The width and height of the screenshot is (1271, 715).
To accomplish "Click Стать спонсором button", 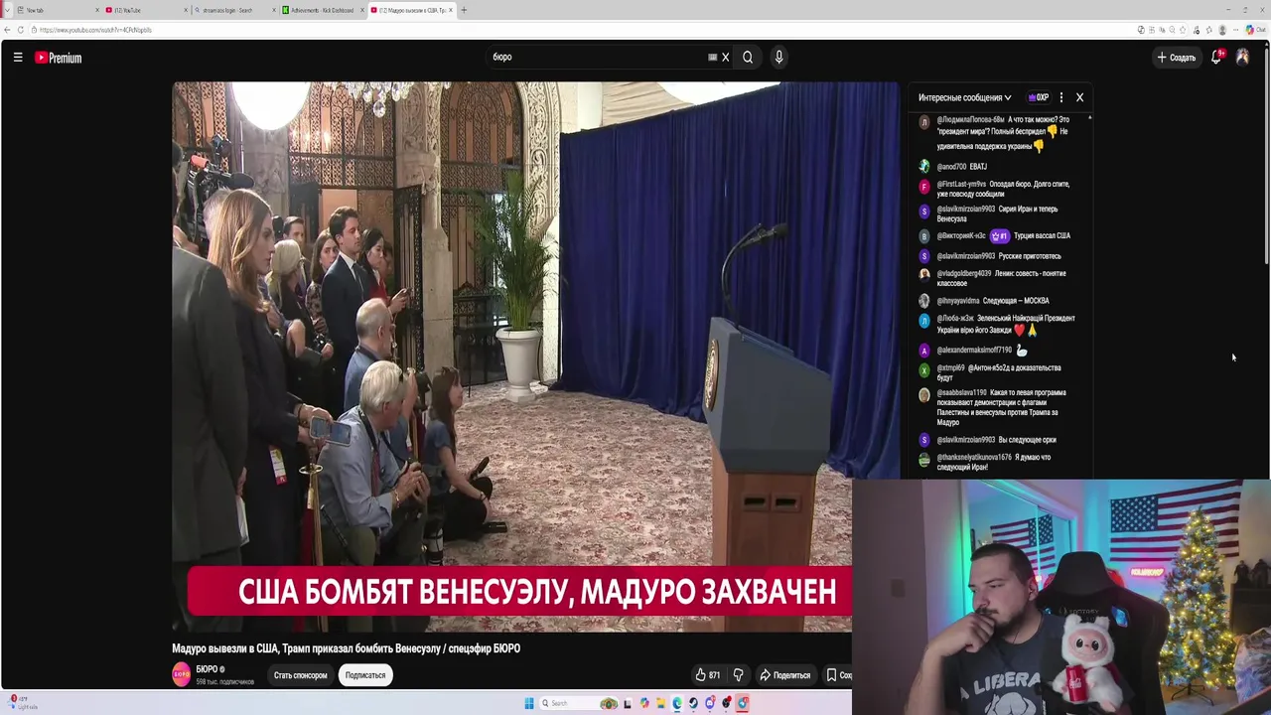I will click(300, 675).
